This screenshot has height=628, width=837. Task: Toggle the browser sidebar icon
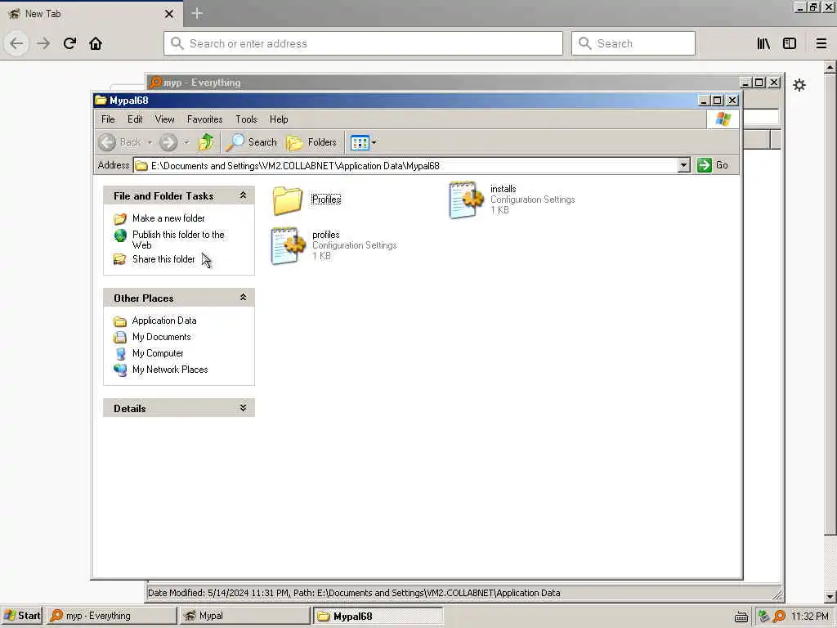point(790,43)
